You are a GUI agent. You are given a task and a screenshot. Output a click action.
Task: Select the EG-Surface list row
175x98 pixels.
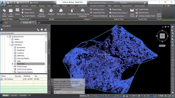24,79
